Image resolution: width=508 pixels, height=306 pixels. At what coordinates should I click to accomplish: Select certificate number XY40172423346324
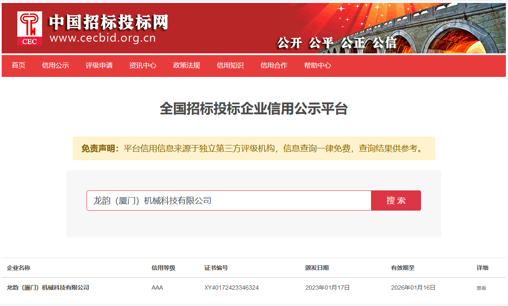pos(232,288)
